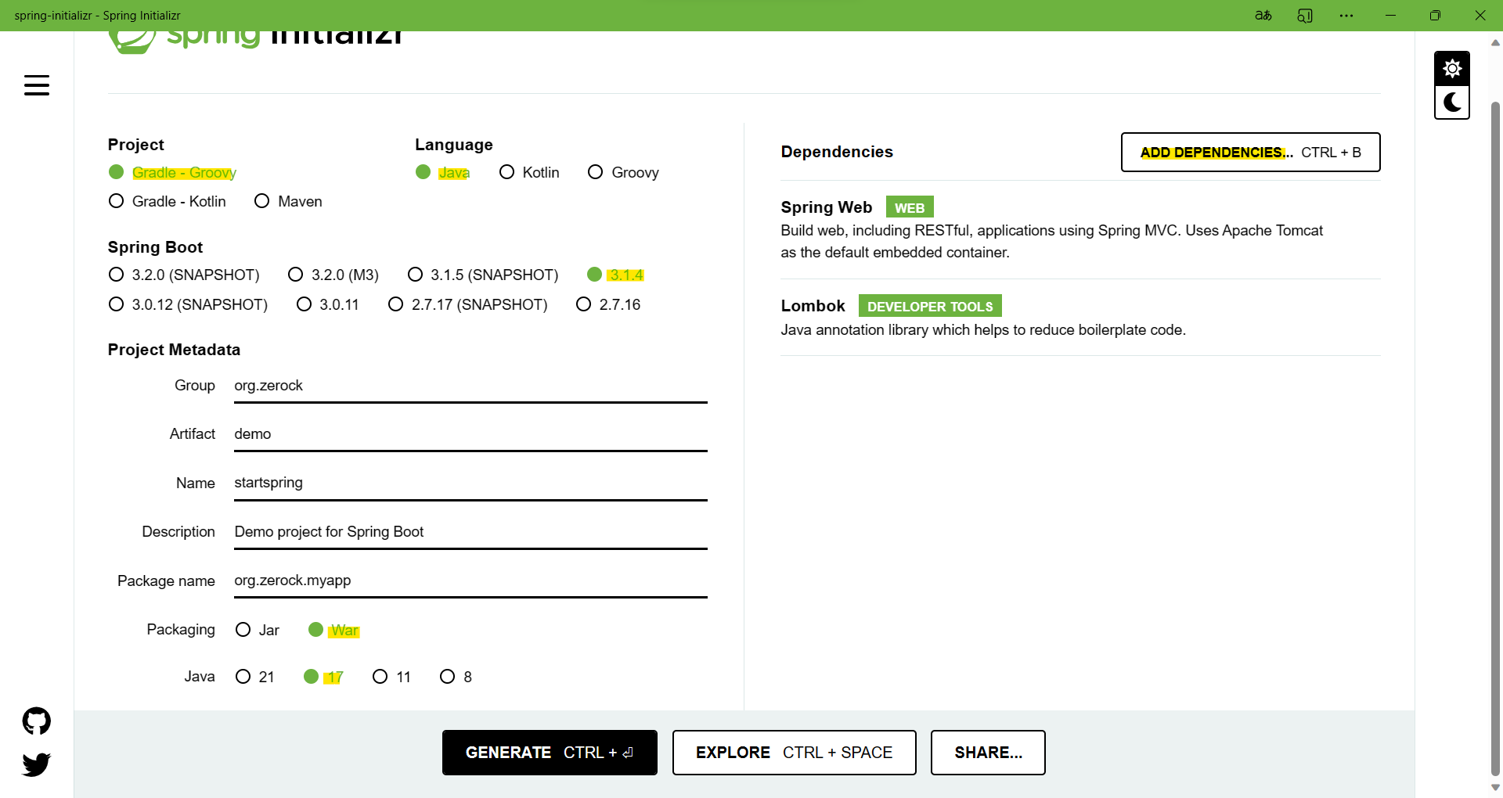Switch to light theme sun icon
Screen dimensions: 1503x798
click(x=1452, y=69)
